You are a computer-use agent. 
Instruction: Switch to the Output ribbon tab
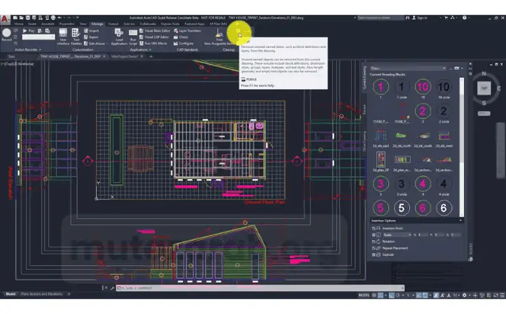pyautogui.click(x=113, y=24)
